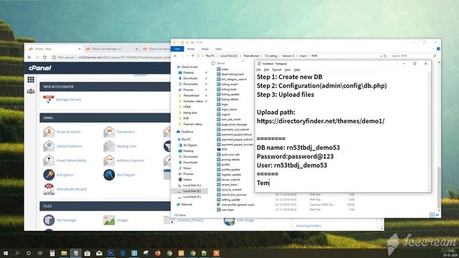The height and width of the screenshot is (258, 459).
Task: Open Windows Start menu
Action: pos(6,253)
